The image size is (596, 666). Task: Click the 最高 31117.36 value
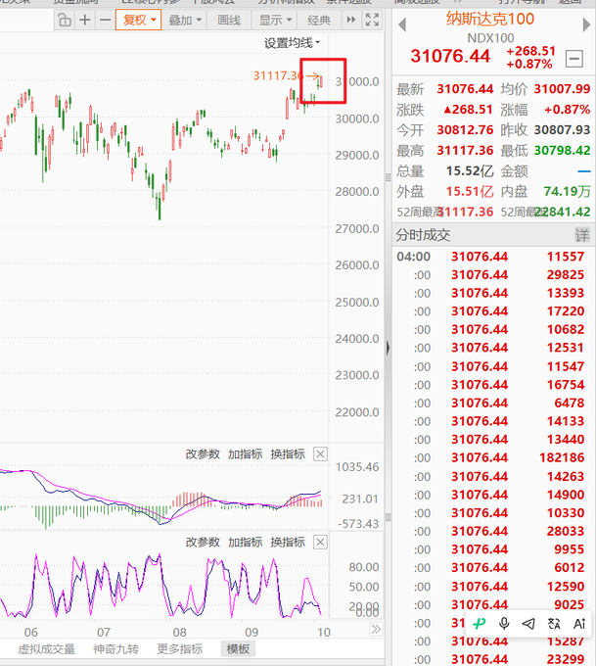click(x=465, y=151)
